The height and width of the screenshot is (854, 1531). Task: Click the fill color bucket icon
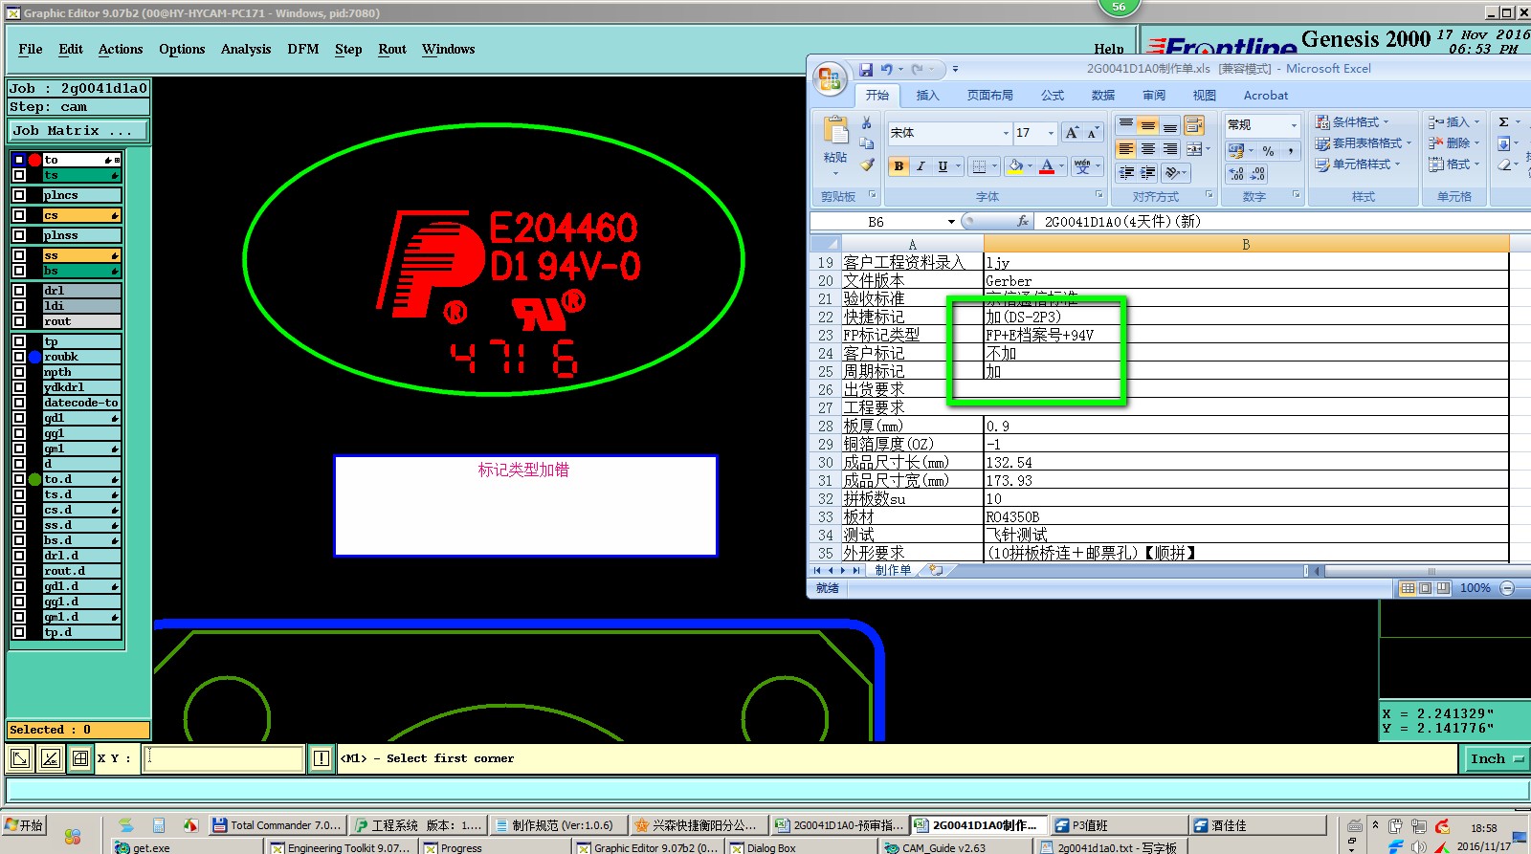pos(1014,166)
